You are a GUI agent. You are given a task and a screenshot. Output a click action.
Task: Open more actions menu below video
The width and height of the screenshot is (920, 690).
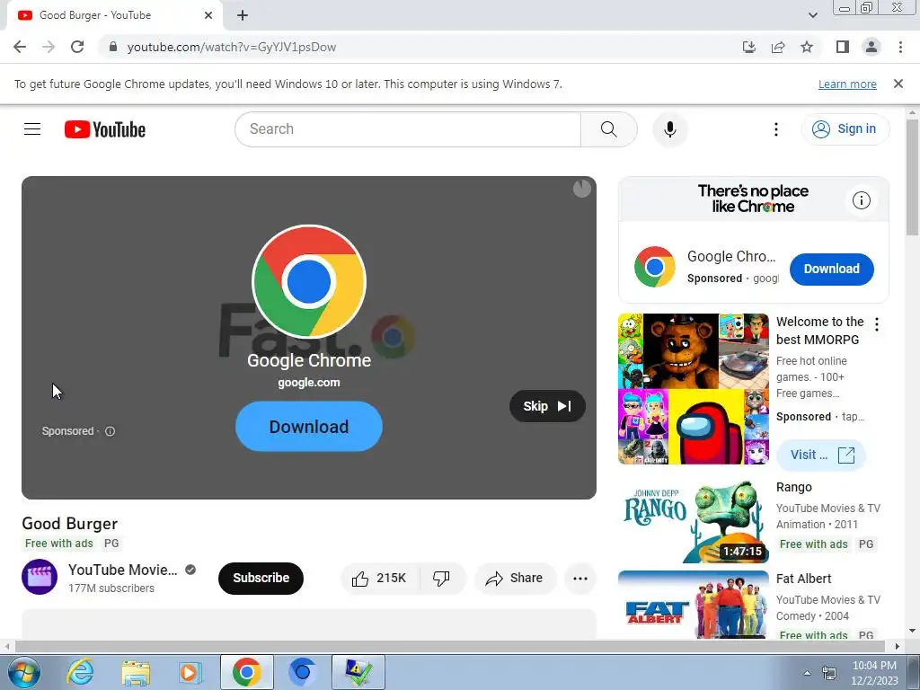coord(580,579)
